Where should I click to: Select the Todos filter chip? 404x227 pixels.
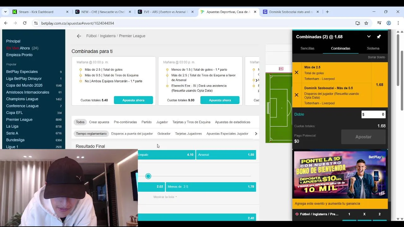pyautogui.click(x=80, y=122)
